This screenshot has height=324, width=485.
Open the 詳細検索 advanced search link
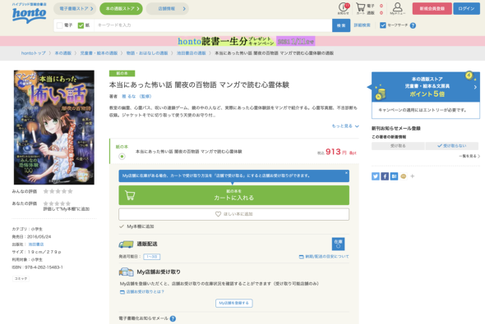coord(363,25)
